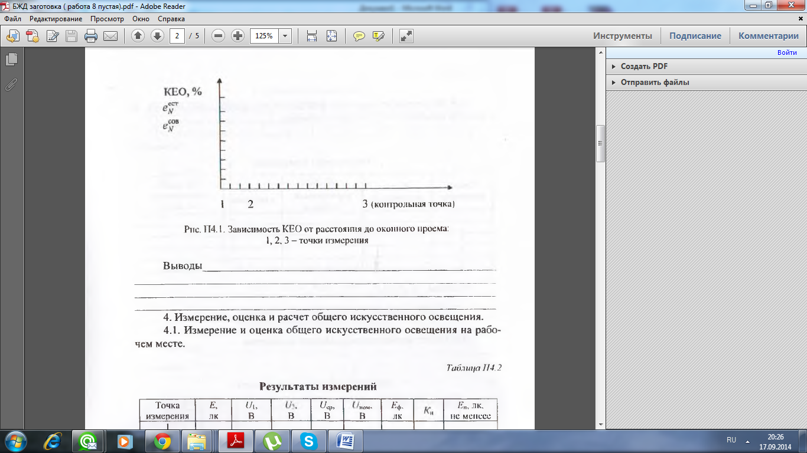
Task: Open the Файл menu
Action: point(12,19)
